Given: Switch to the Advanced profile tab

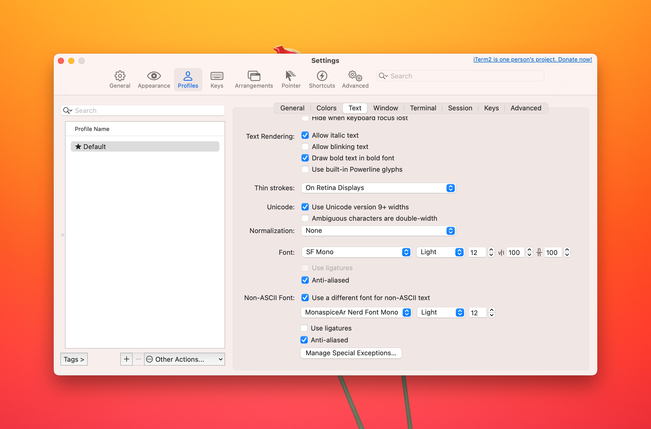Looking at the screenshot, I should click(526, 108).
